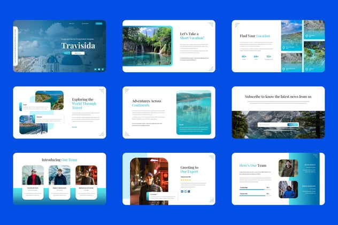Click location pin icon on bottom-right turquoise river photo
The width and height of the screenshot is (338, 225).
307,69
